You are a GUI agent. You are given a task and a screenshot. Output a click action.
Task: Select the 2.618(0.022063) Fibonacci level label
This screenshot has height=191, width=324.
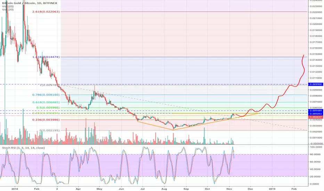(x=46, y=11)
